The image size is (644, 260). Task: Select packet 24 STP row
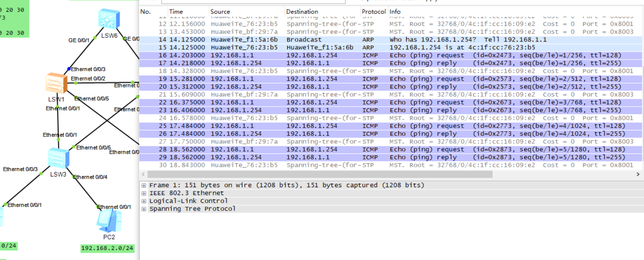[390, 118]
